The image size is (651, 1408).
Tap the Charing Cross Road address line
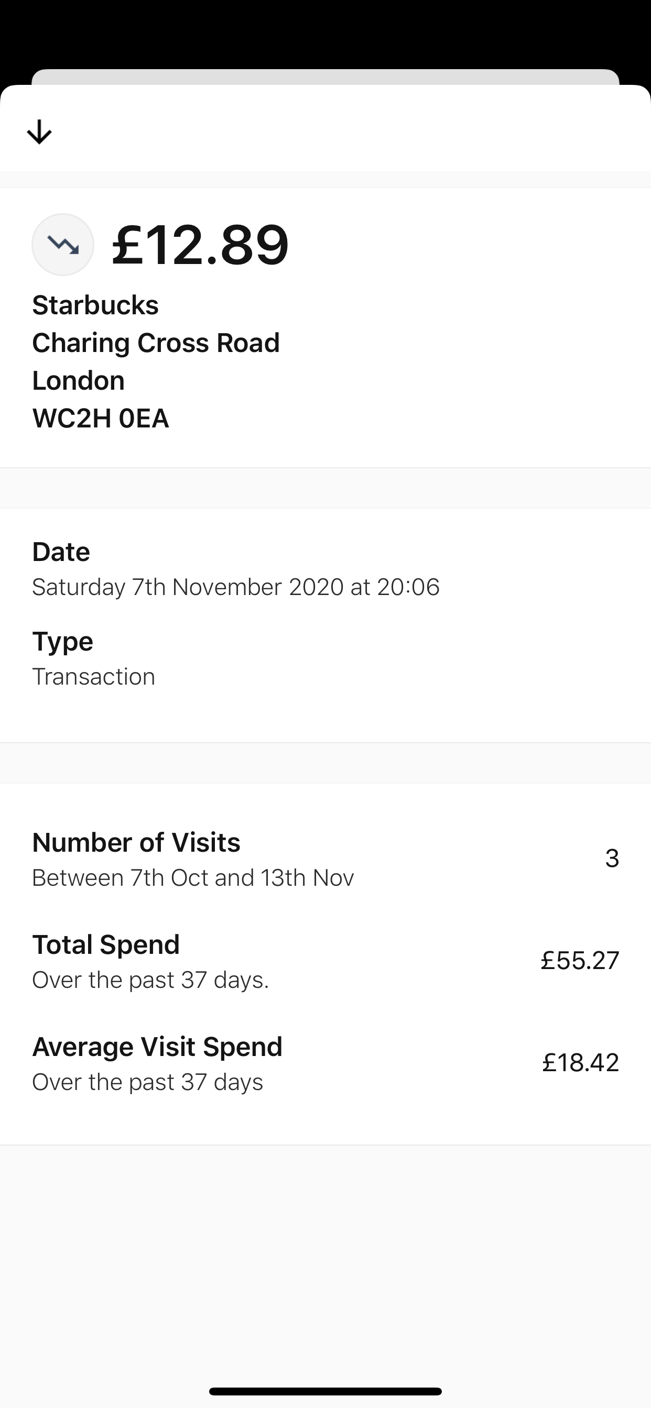click(x=156, y=343)
